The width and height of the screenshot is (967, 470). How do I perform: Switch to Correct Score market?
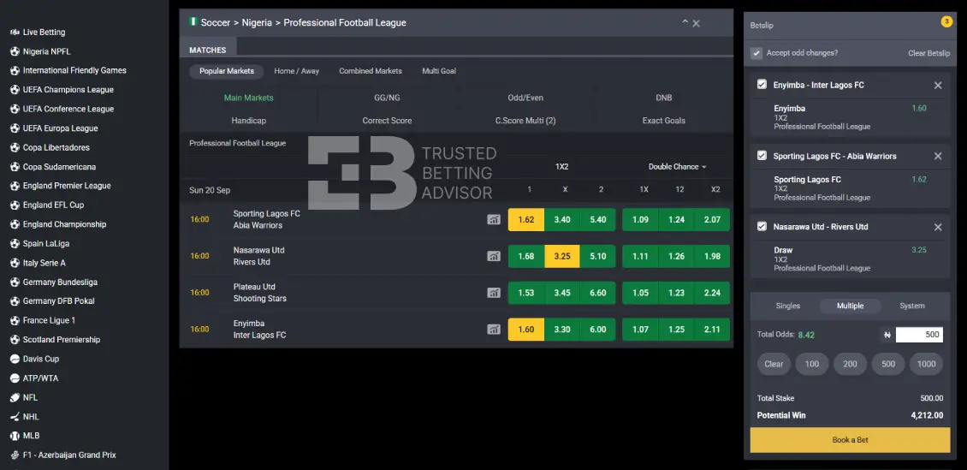coord(388,120)
